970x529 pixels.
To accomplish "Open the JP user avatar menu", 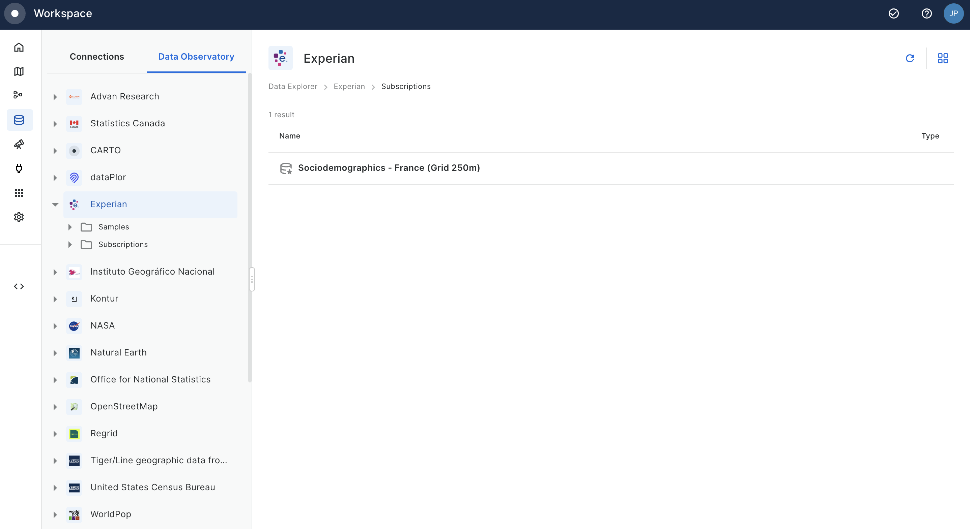I will click(x=953, y=13).
